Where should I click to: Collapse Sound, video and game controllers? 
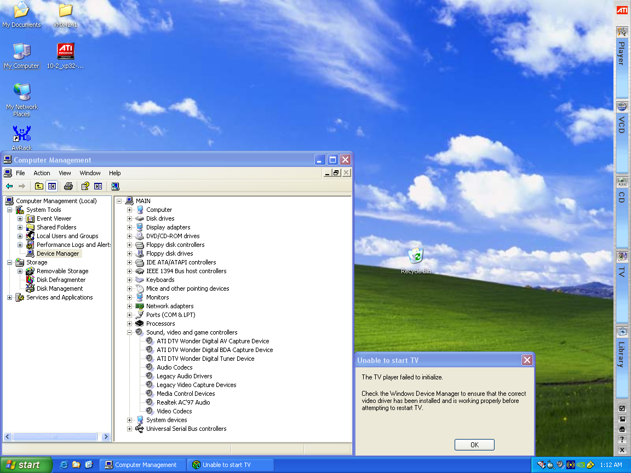tap(130, 332)
